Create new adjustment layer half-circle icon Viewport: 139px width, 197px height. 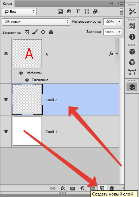[83, 188]
